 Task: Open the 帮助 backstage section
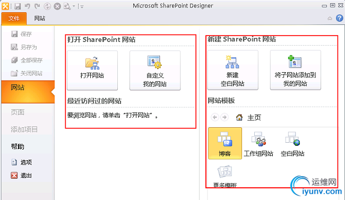click(18, 146)
